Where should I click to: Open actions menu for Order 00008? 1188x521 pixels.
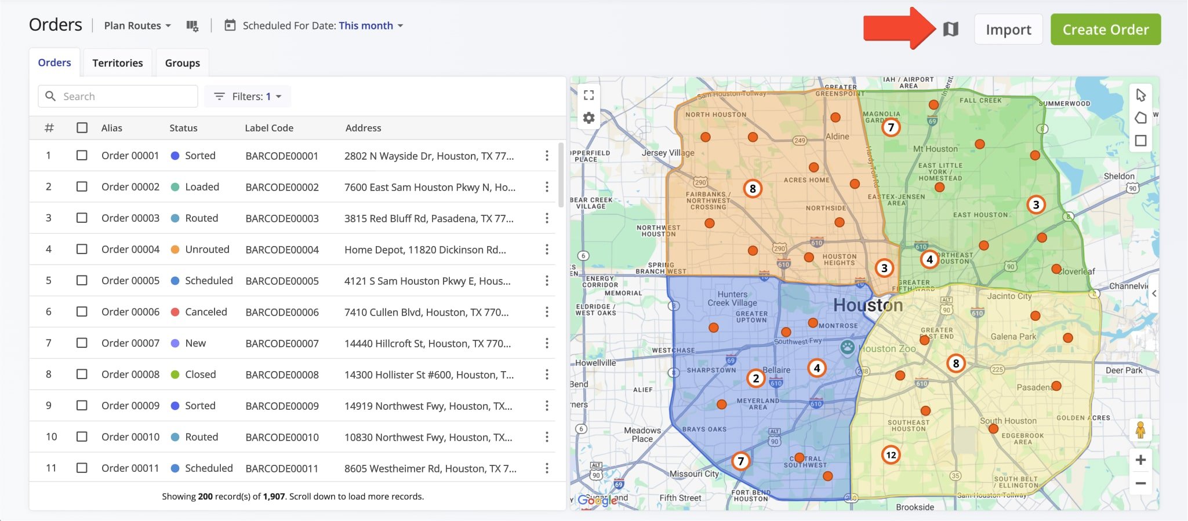pyautogui.click(x=547, y=375)
